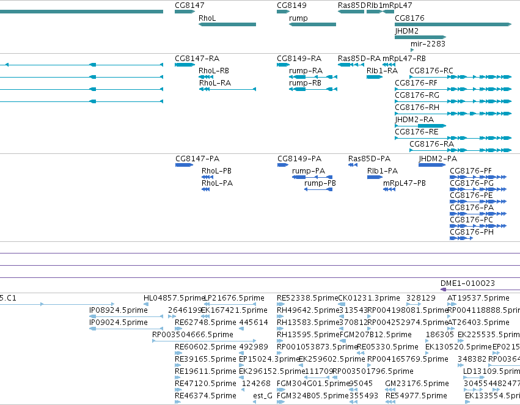This screenshot has height=405, width=520.
Task: Click transcript CG8176-RH label
Action: click(417, 108)
